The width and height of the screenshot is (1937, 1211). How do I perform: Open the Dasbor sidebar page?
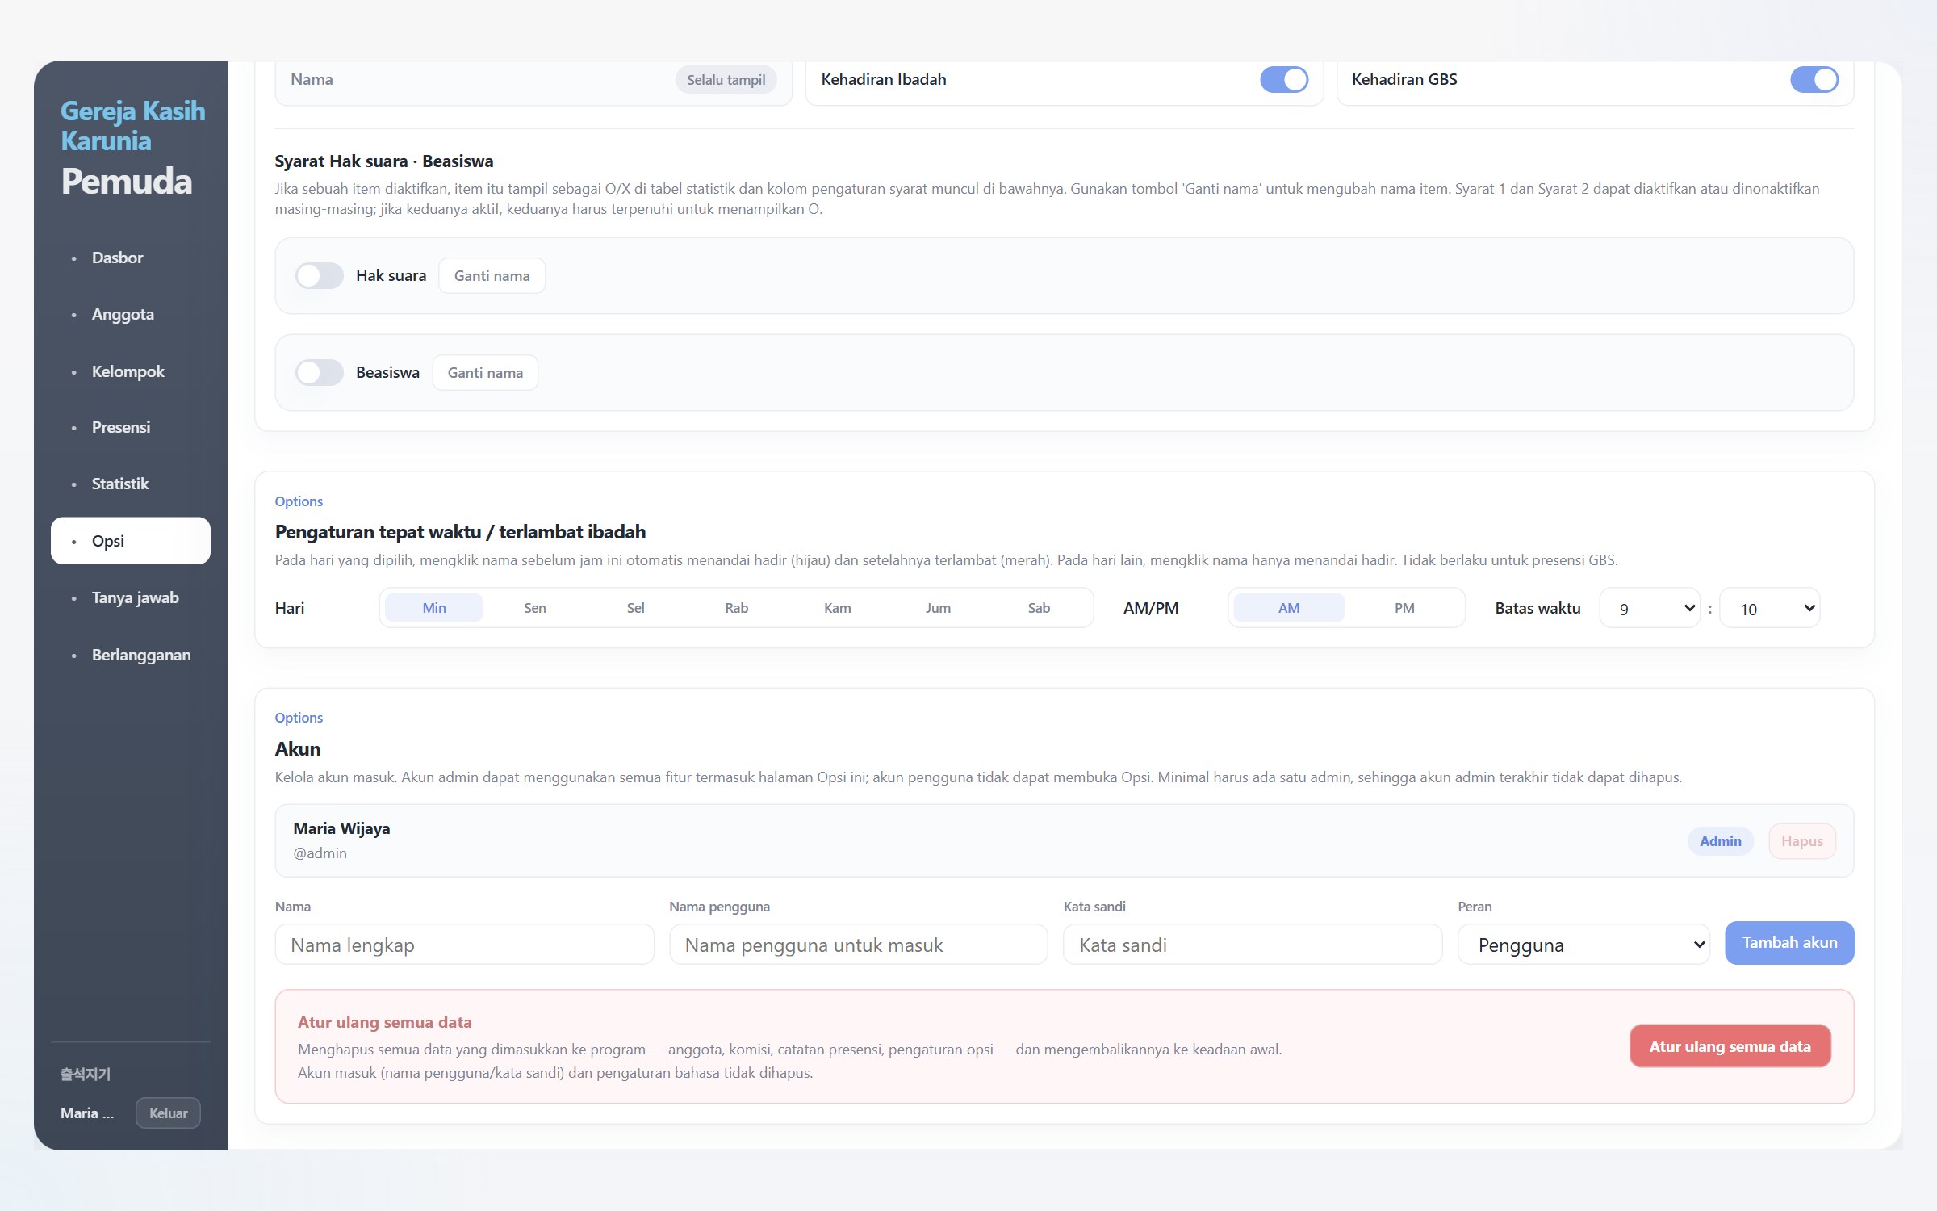click(130, 258)
